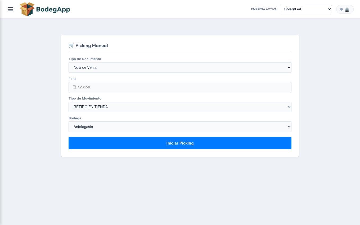Click the BodegApp cardboard box logo icon
The image size is (360, 225).
tap(27, 9)
